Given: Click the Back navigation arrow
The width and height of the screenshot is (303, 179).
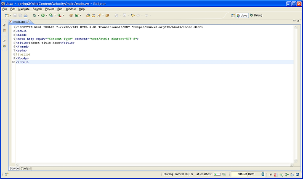Looking at the screenshot, I should (138, 16).
